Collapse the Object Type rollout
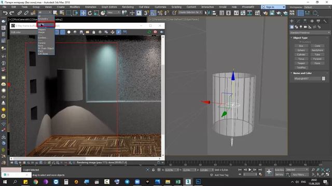 click(x=300, y=38)
